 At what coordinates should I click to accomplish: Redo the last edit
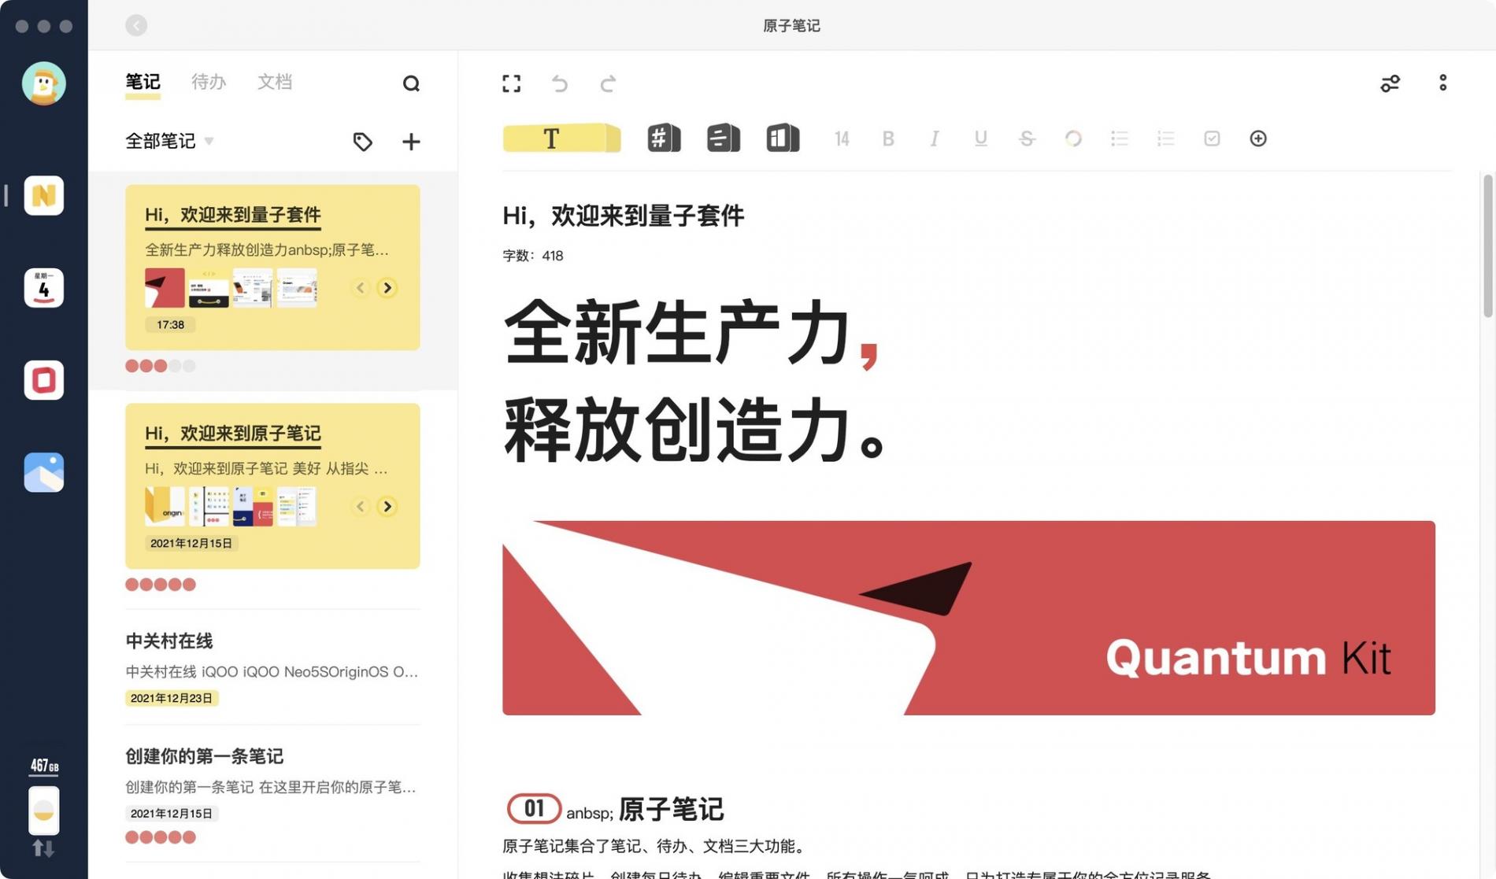[608, 83]
